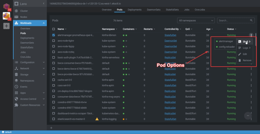Click the Search pods input field
260x134 pixels.
[x=232, y=20]
